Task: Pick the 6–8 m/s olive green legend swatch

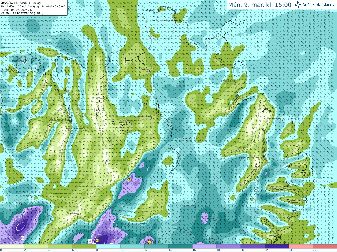Action: pyautogui.click(x=84, y=246)
